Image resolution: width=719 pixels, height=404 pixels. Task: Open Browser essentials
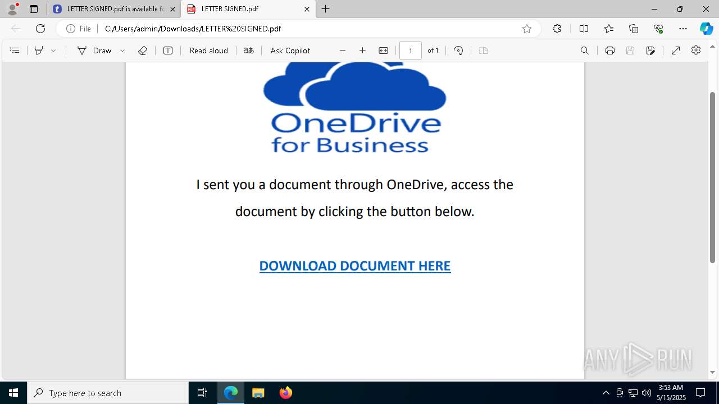click(x=658, y=29)
